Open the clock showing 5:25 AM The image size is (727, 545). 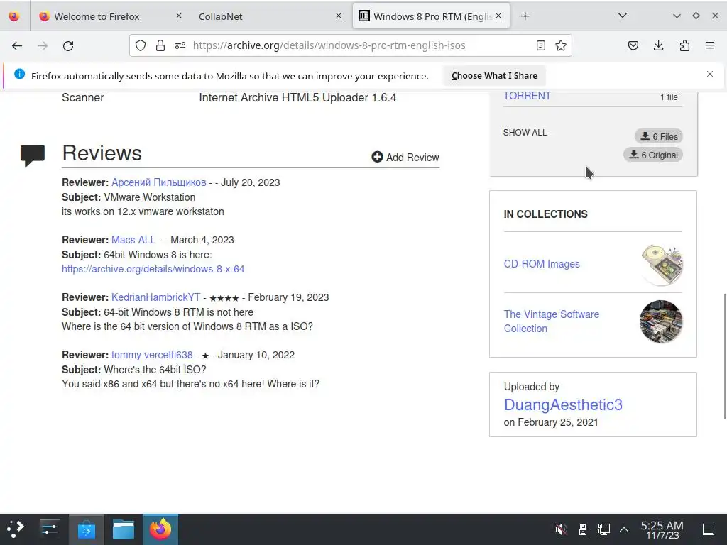[x=662, y=529]
